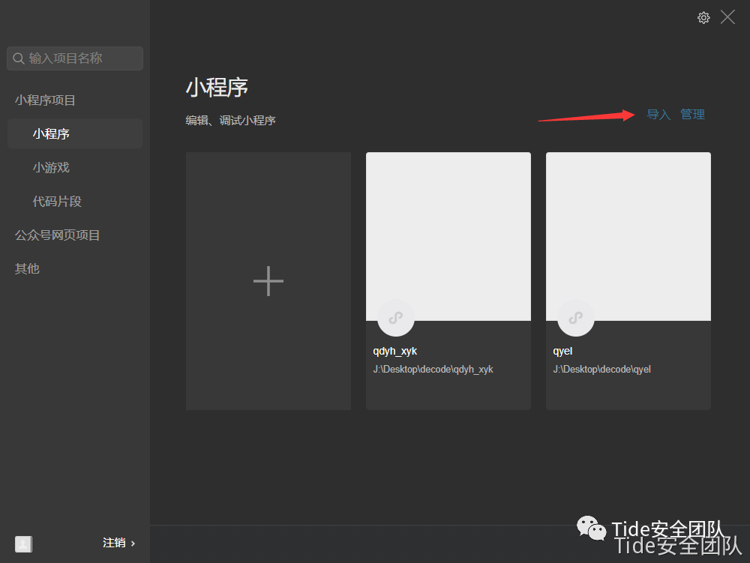Click the 小程序 page heading
This screenshot has width=750, height=563.
[217, 88]
